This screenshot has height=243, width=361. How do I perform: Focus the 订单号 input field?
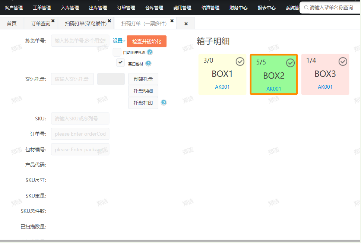coord(80,134)
